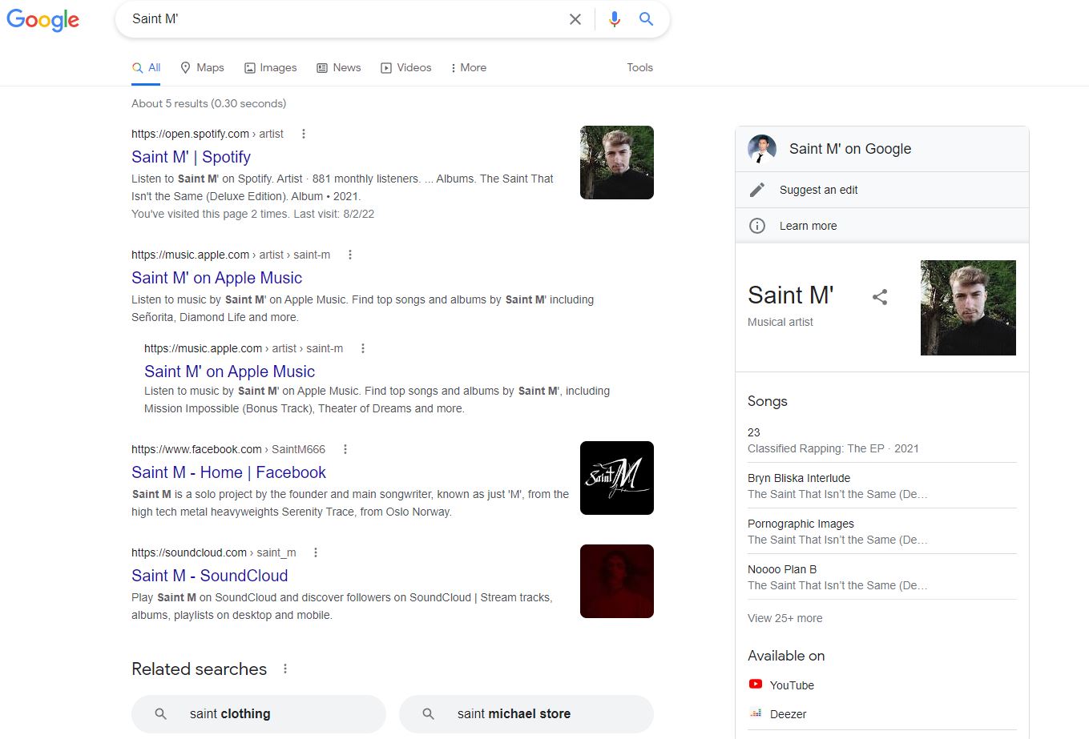Switch to the Videos tab
Viewport: 1089px width, 739px height.
point(405,68)
